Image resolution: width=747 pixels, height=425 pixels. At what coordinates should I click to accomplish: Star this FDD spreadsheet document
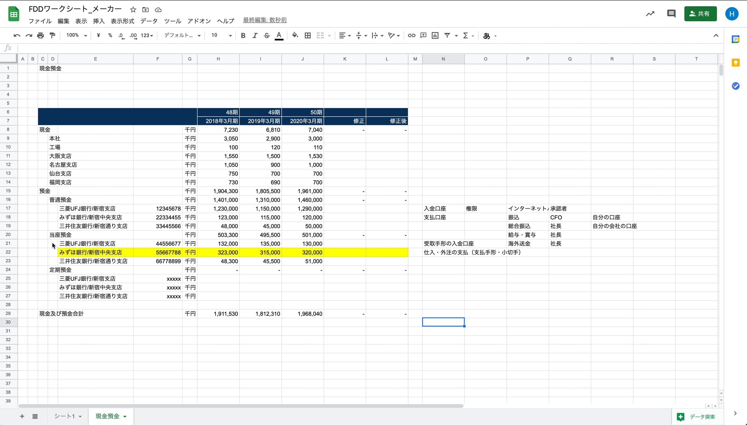tap(133, 10)
